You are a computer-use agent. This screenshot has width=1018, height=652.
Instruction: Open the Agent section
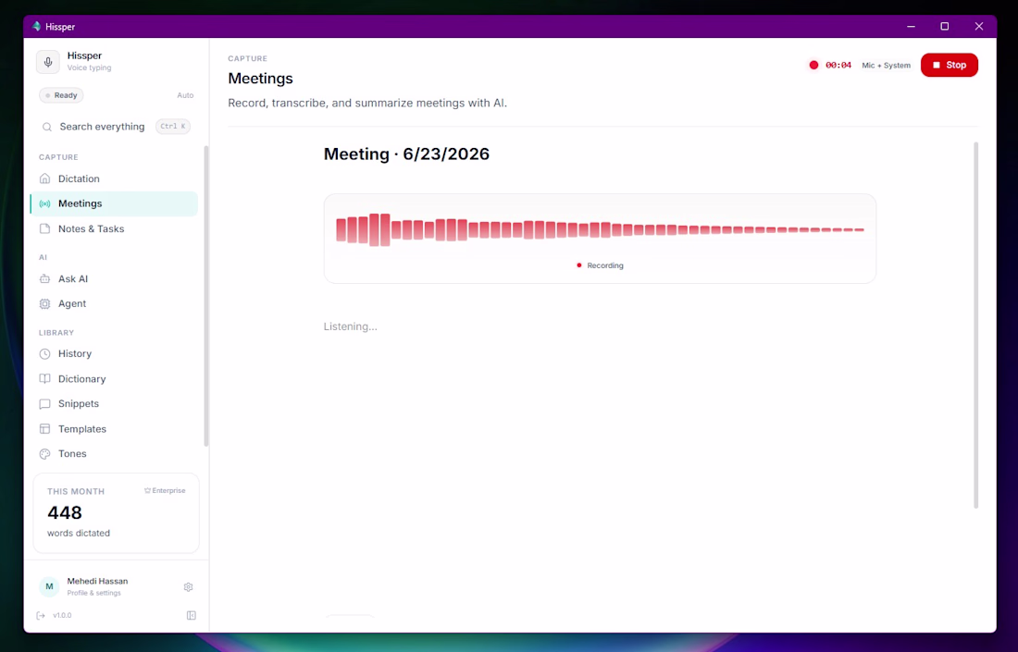pyautogui.click(x=114, y=303)
